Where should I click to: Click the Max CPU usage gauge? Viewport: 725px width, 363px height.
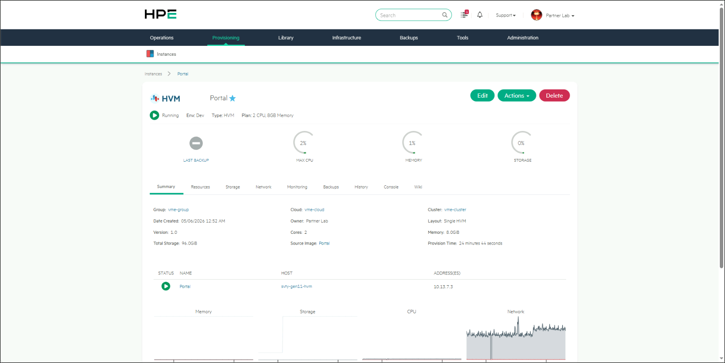(x=304, y=143)
